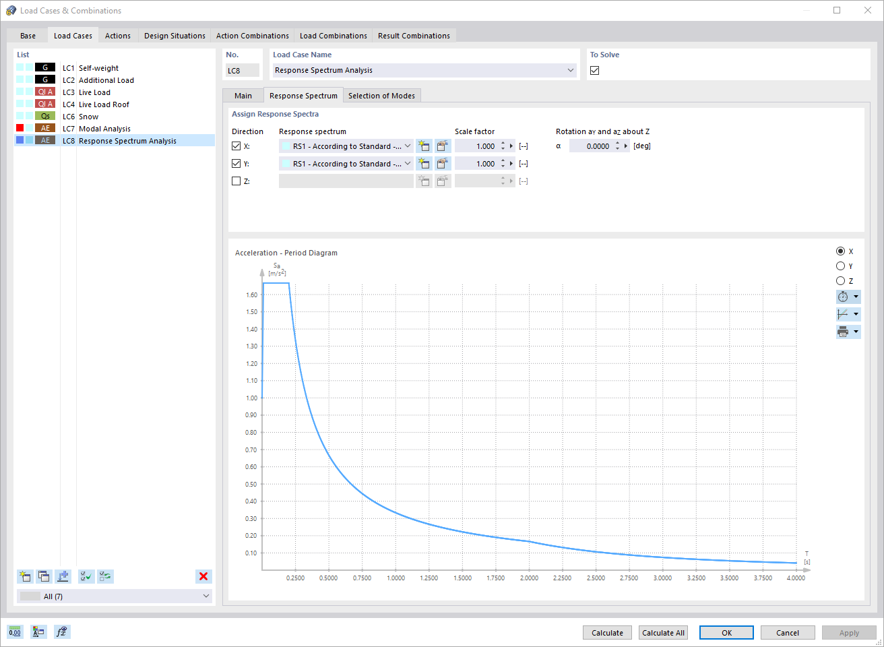Copy the selected load case
Viewport: 884px width, 647px height.
[x=44, y=576]
